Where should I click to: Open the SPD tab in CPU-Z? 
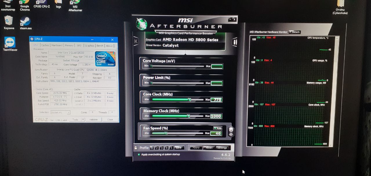point(79,45)
